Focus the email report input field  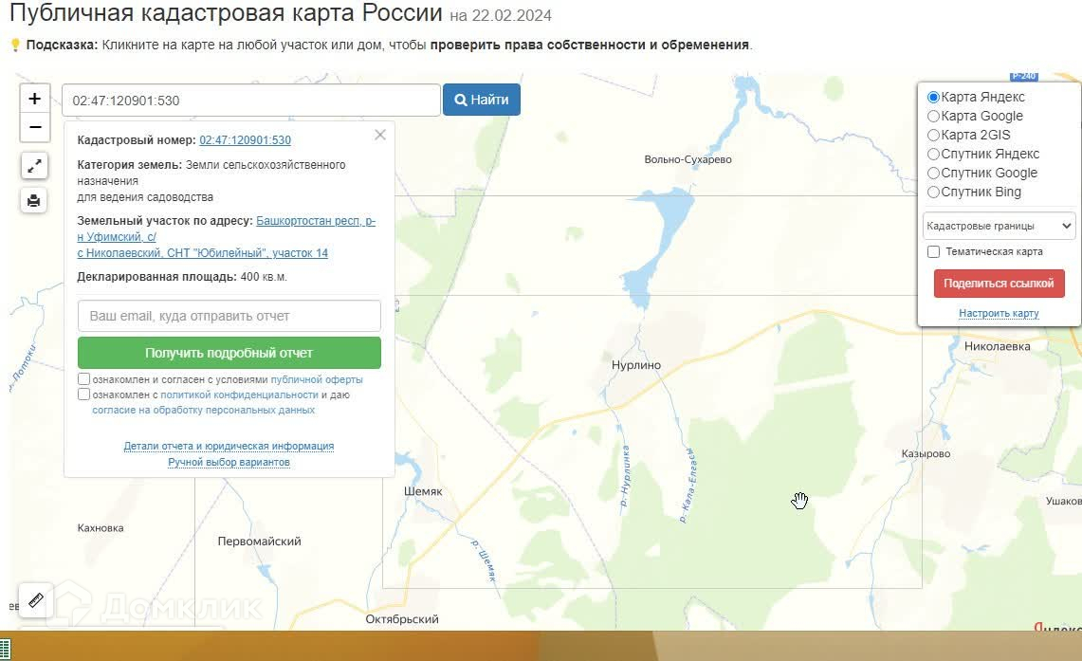[229, 316]
